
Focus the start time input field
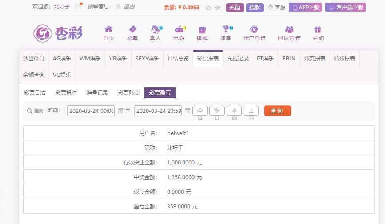click(91, 111)
